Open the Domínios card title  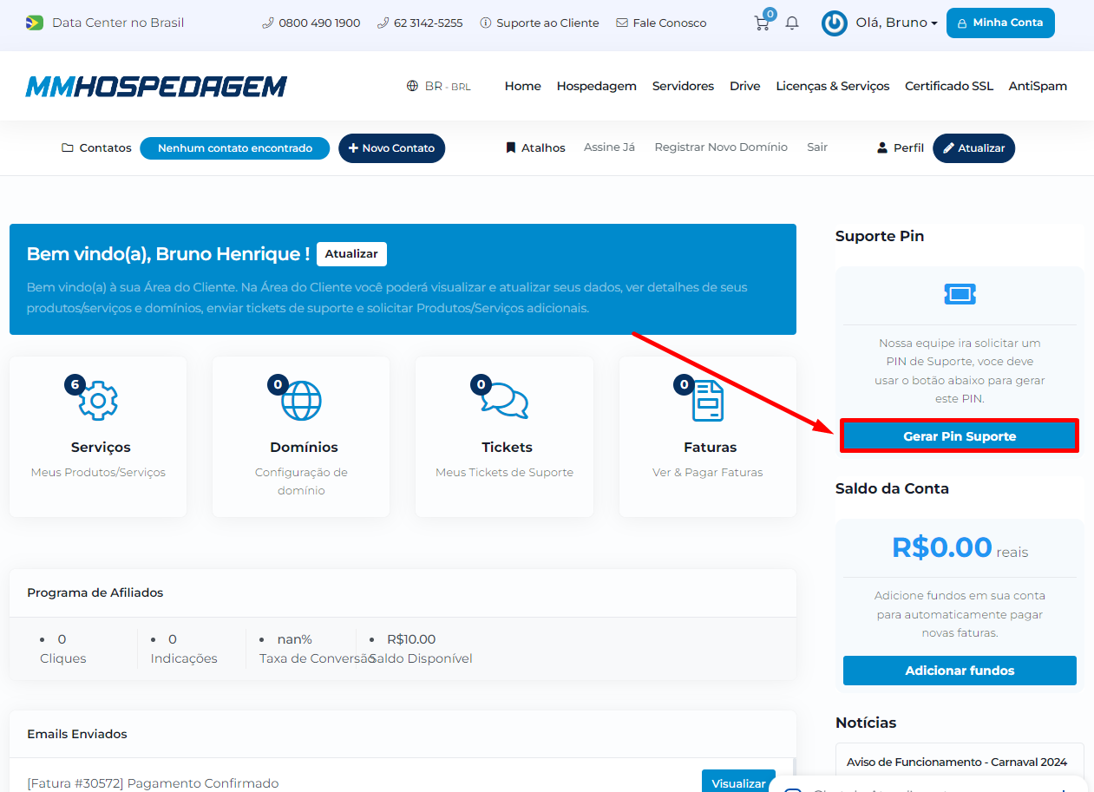[304, 448]
